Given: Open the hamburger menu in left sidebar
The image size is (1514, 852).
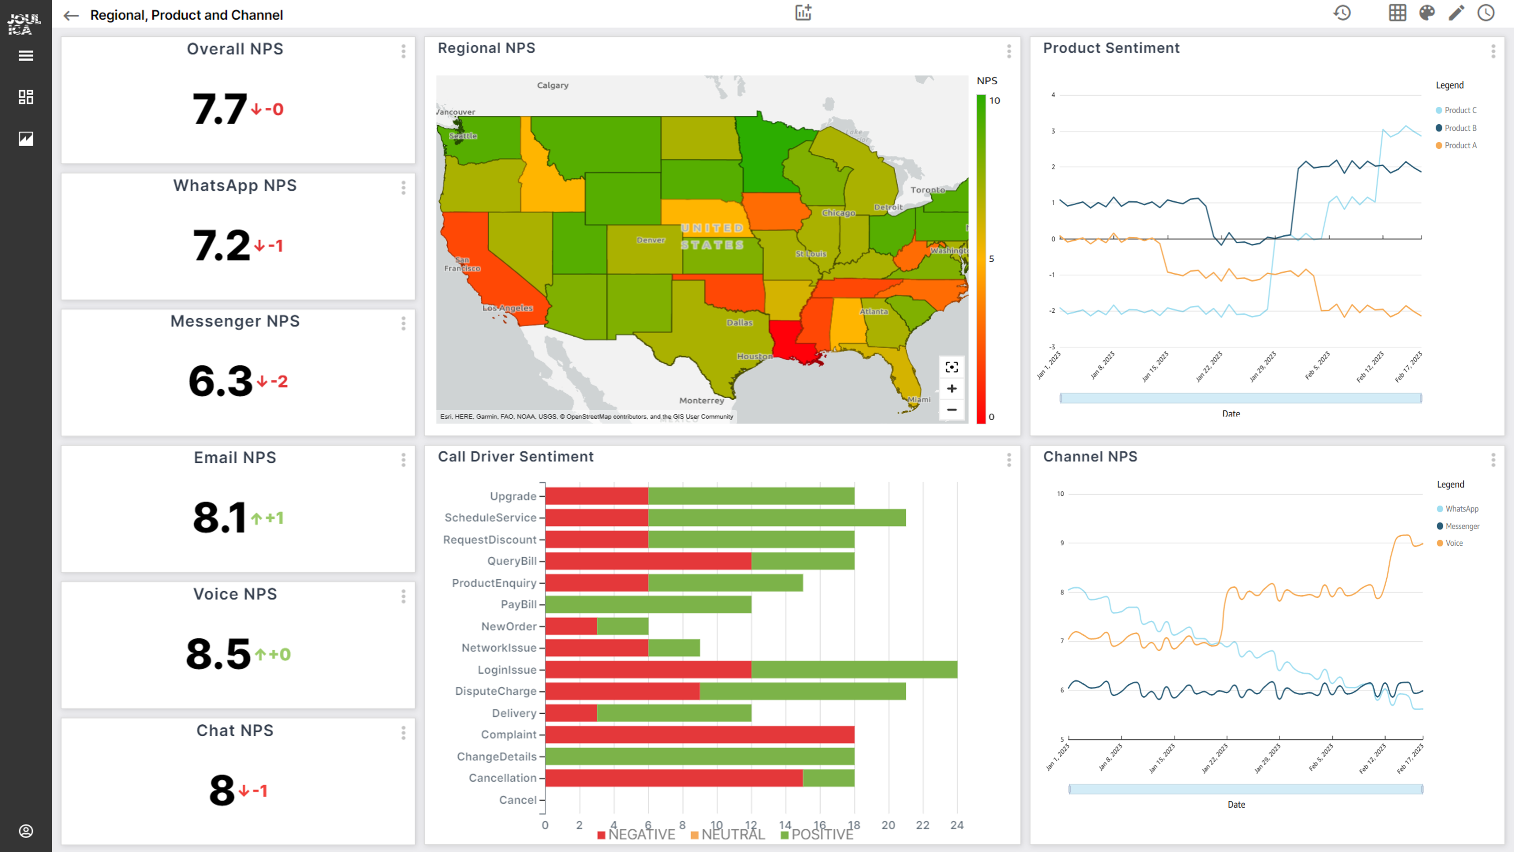Looking at the screenshot, I should (25, 55).
